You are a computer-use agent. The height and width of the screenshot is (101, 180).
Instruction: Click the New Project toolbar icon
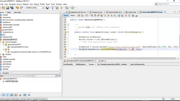point(3,8)
